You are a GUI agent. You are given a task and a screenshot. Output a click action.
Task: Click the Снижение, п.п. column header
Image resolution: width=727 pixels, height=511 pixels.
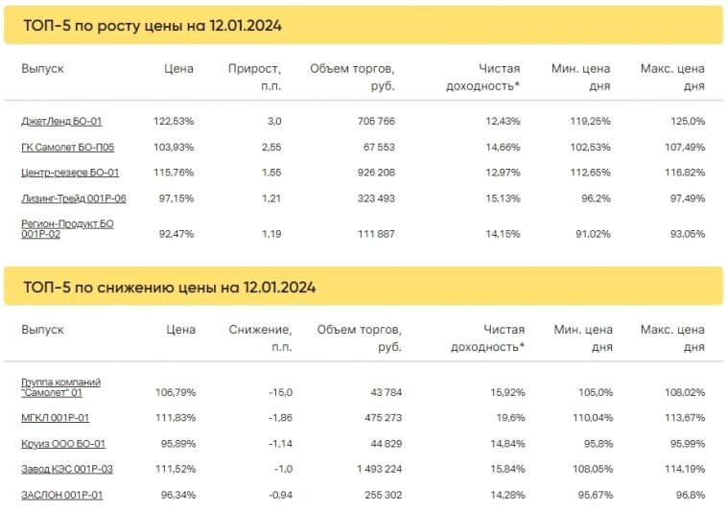click(x=260, y=337)
